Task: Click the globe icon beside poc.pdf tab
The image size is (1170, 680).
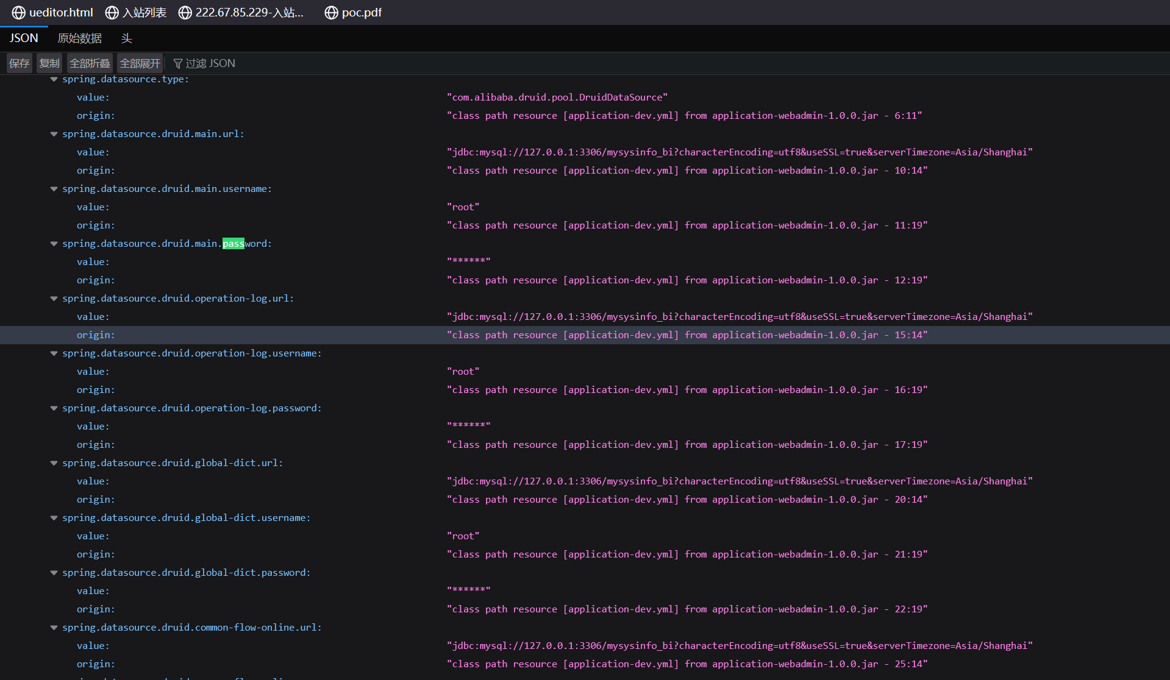Action: 331,13
